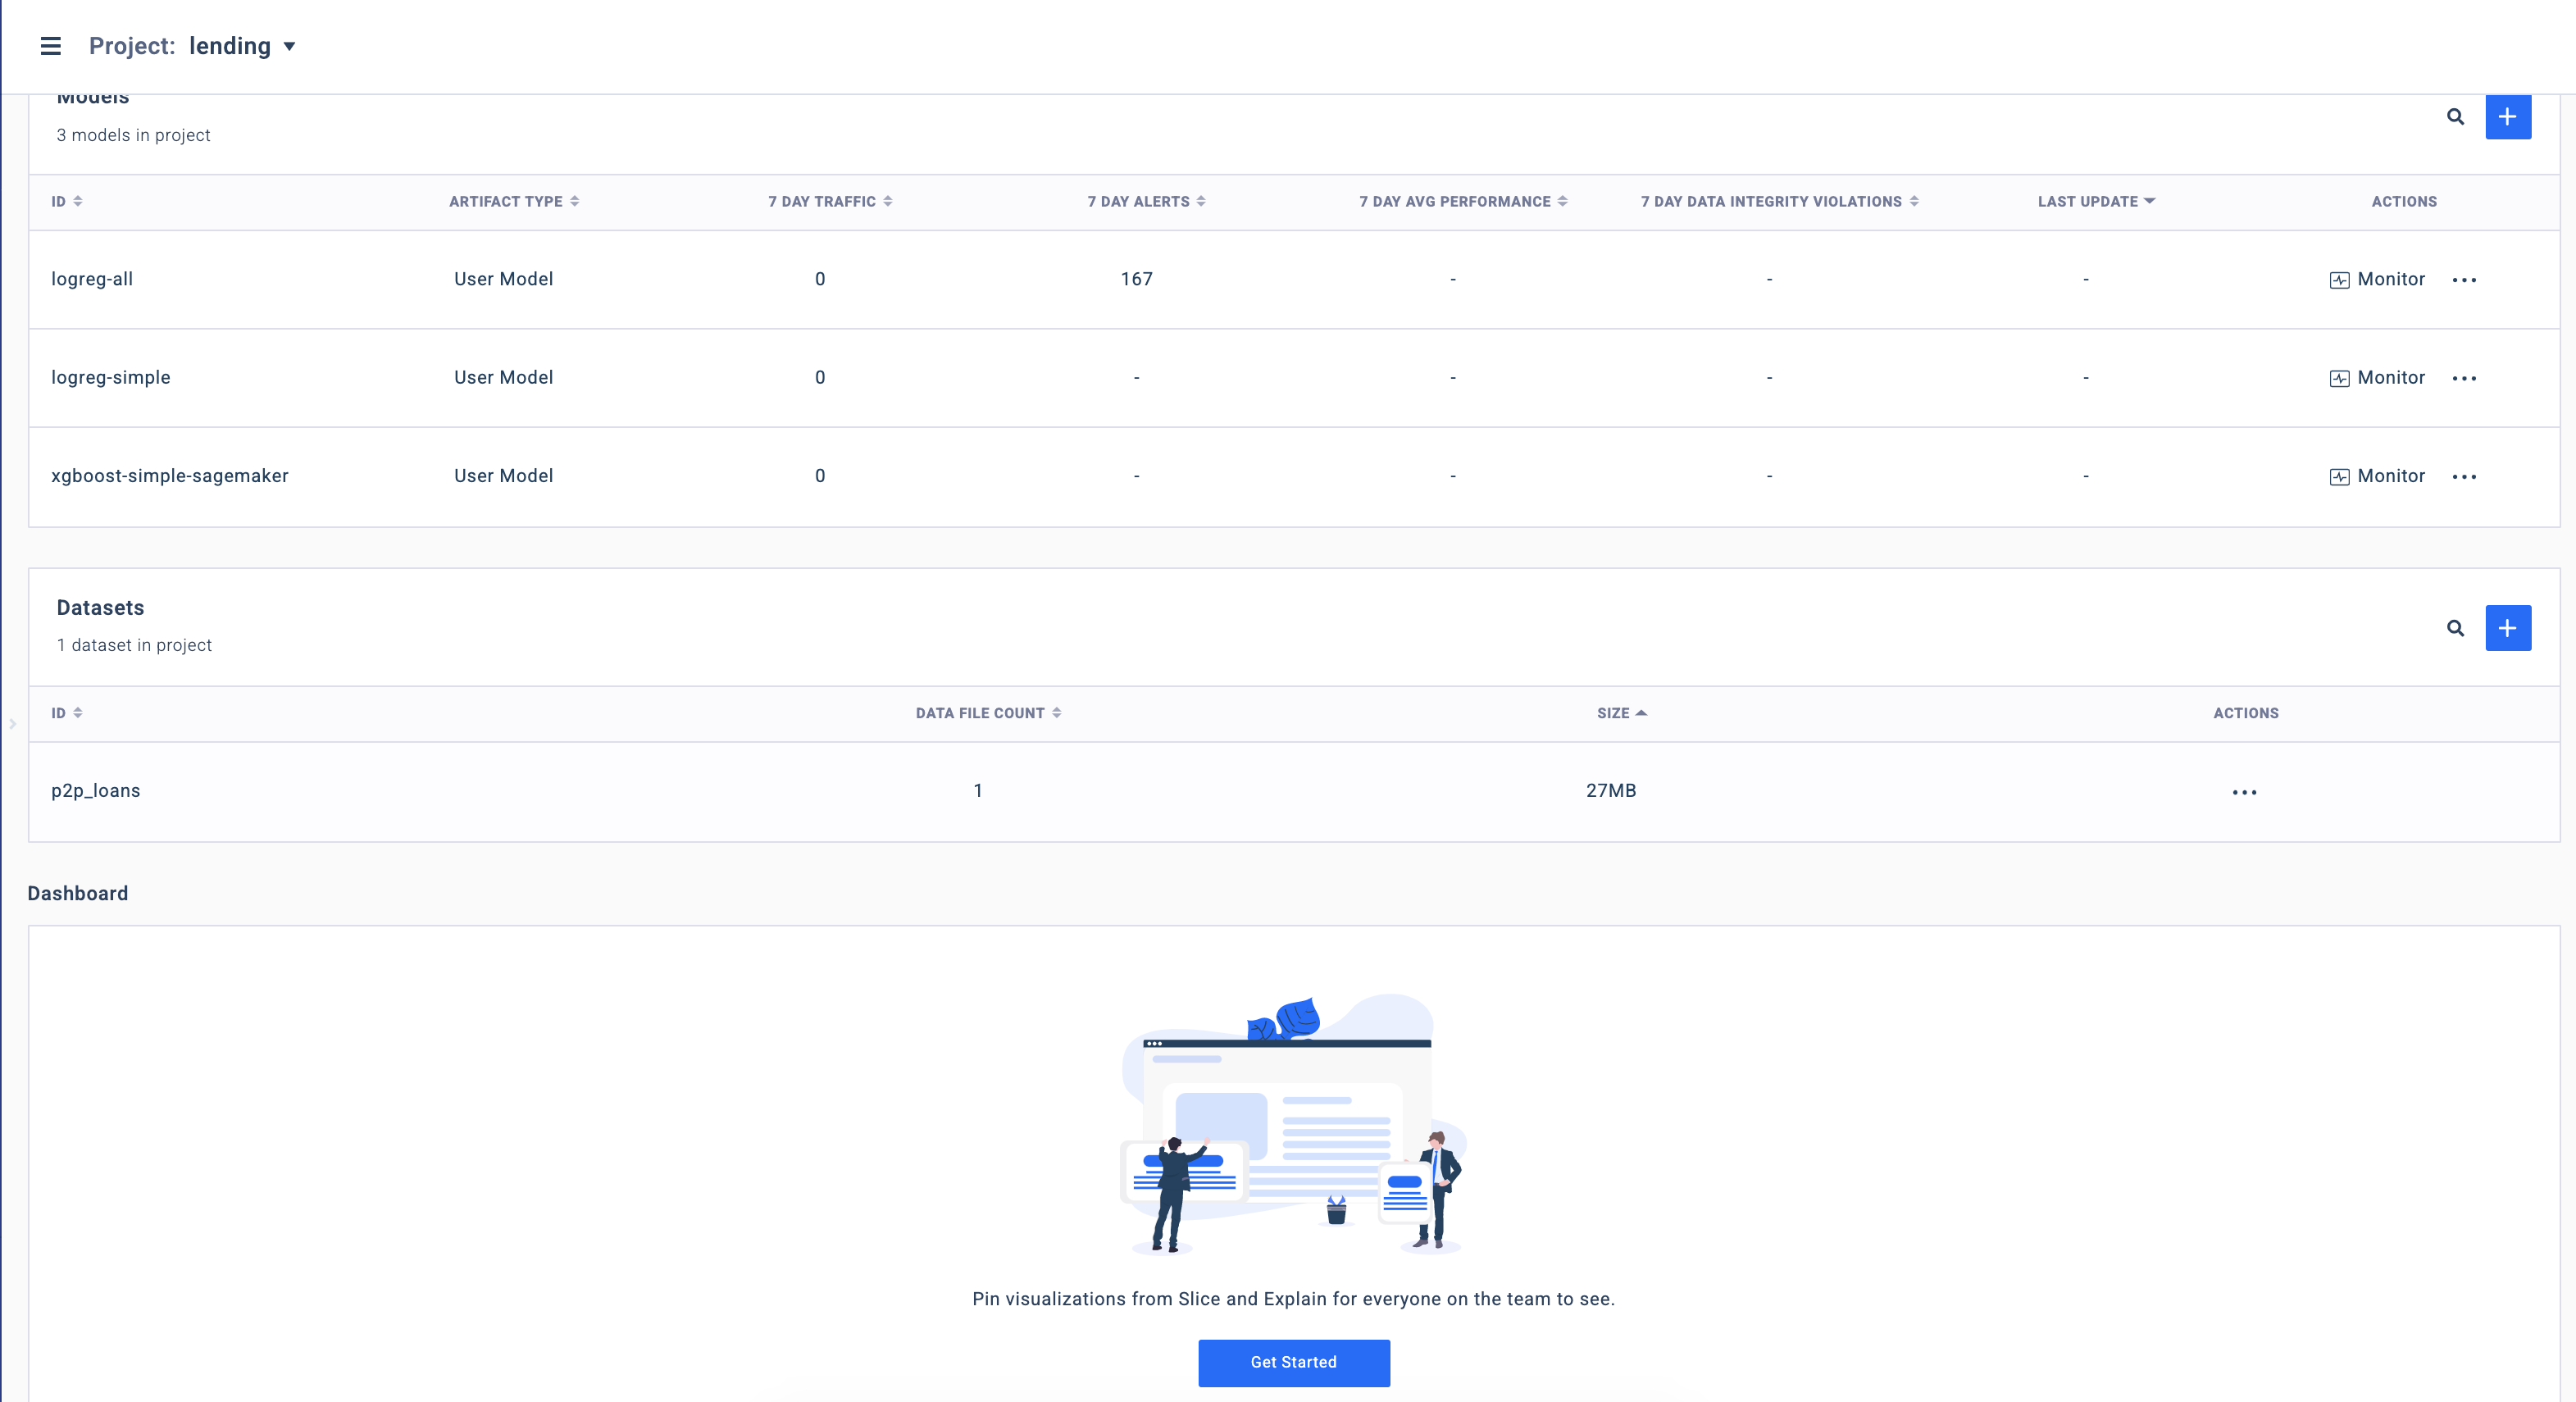2576x1402 pixels.
Task: Click Monitor for logreg-all model
Action: pos(2377,279)
